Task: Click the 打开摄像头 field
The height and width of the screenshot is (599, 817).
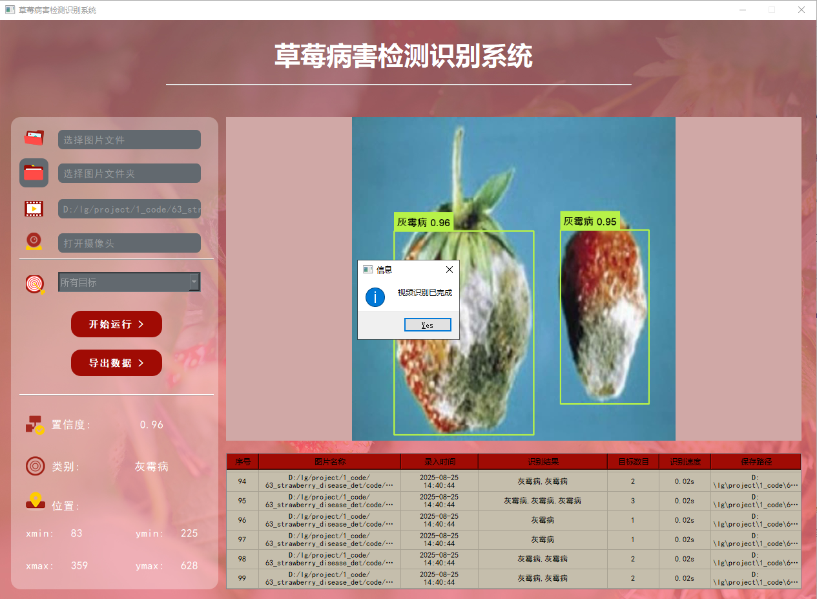Action: tap(129, 243)
